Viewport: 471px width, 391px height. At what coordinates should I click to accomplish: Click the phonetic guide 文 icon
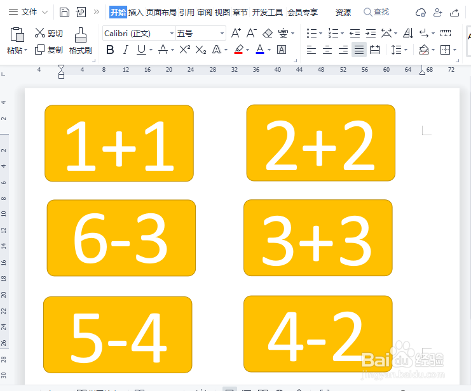(283, 33)
